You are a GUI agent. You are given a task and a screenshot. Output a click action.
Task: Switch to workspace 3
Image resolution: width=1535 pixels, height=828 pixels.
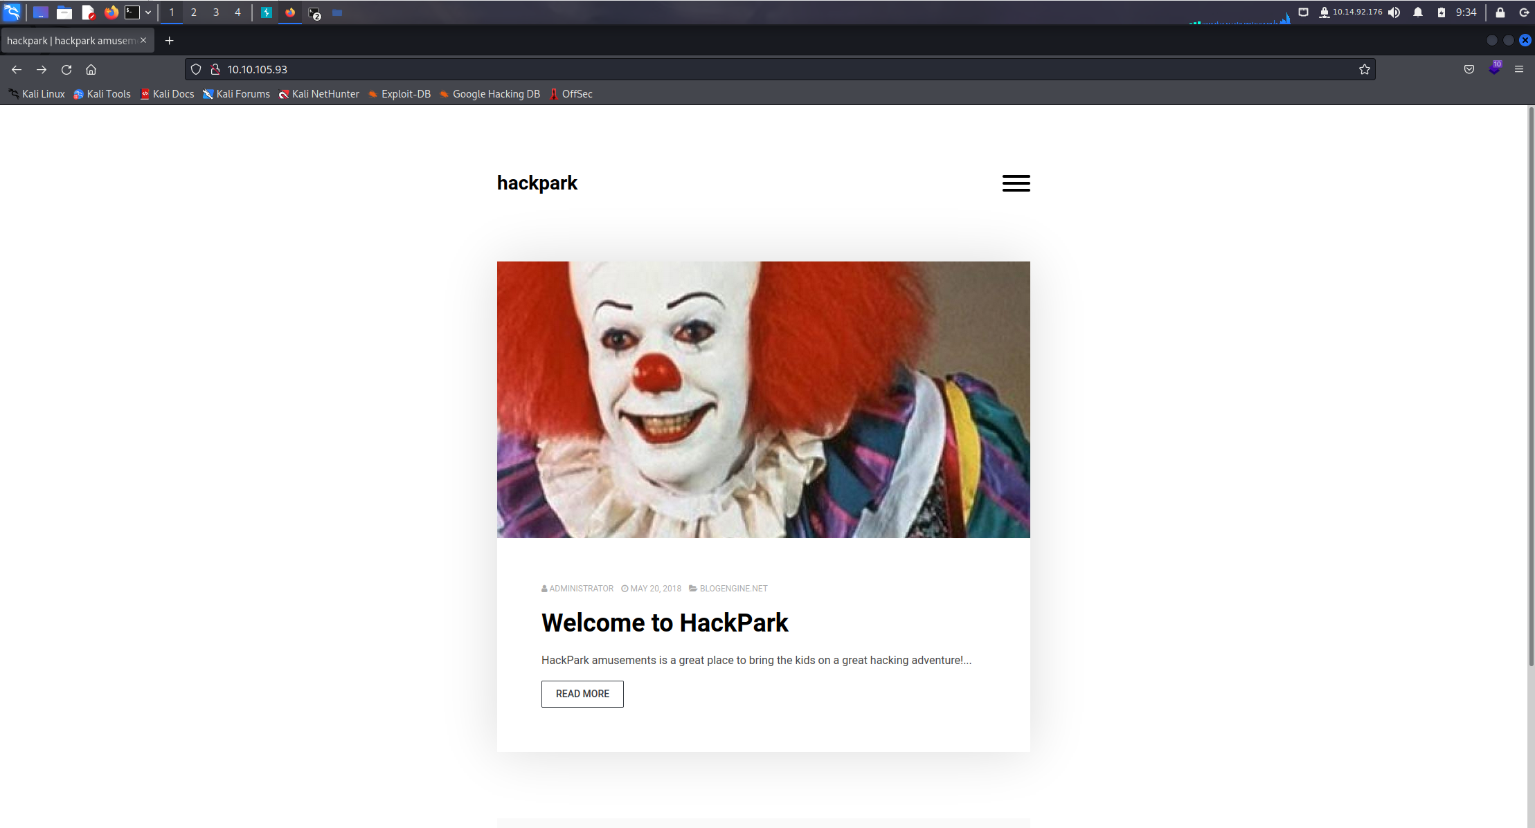click(x=216, y=12)
